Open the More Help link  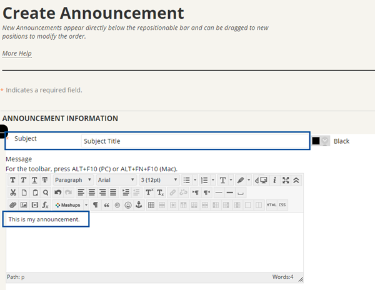(x=17, y=53)
